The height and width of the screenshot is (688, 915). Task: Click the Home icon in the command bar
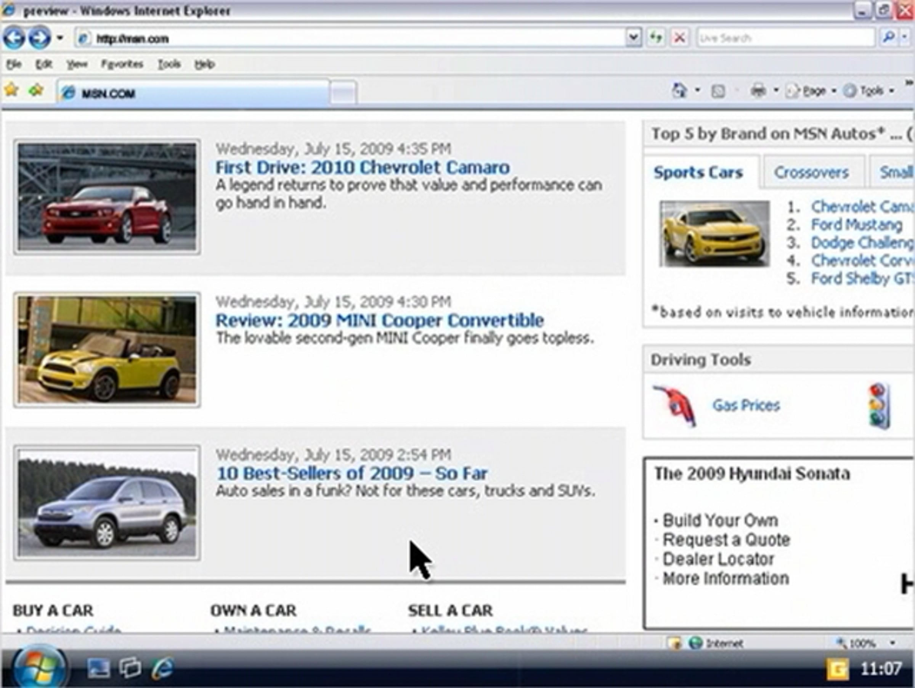(x=679, y=90)
